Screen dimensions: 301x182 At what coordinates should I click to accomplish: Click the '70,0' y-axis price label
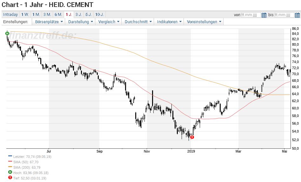[x=295, y=74]
